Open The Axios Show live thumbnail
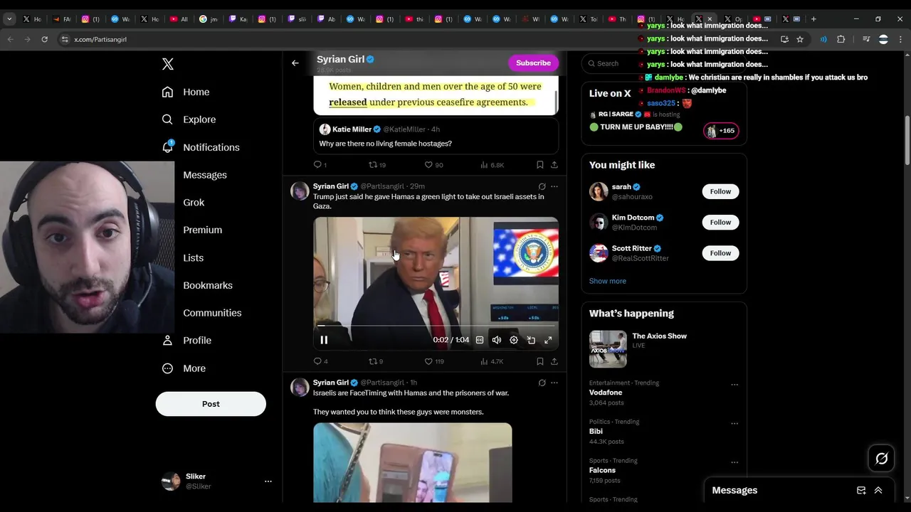 (x=608, y=348)
